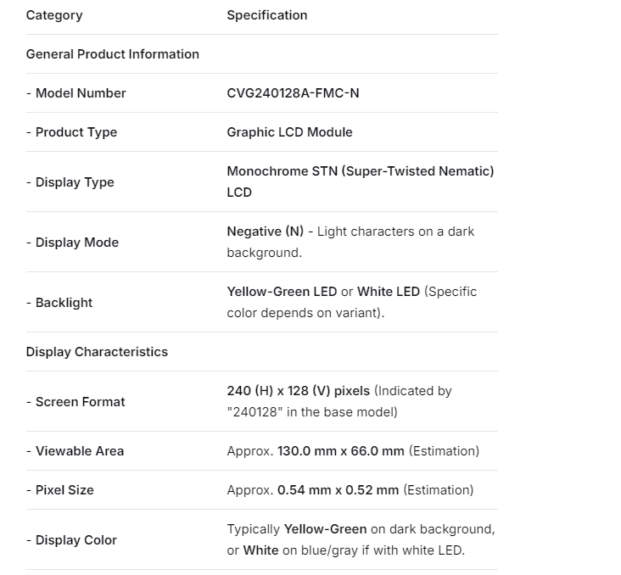Select the Display Characteristics section heading
The width and height of the screenshot is (621, 575).
97,352
